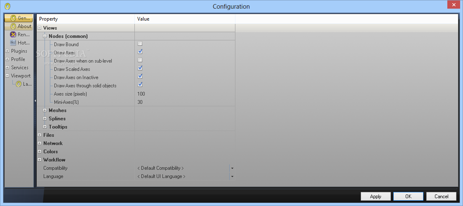Screen dimensions: 463x206
Task: Expand the Tooltips subgroup
Action: (45, 127)
